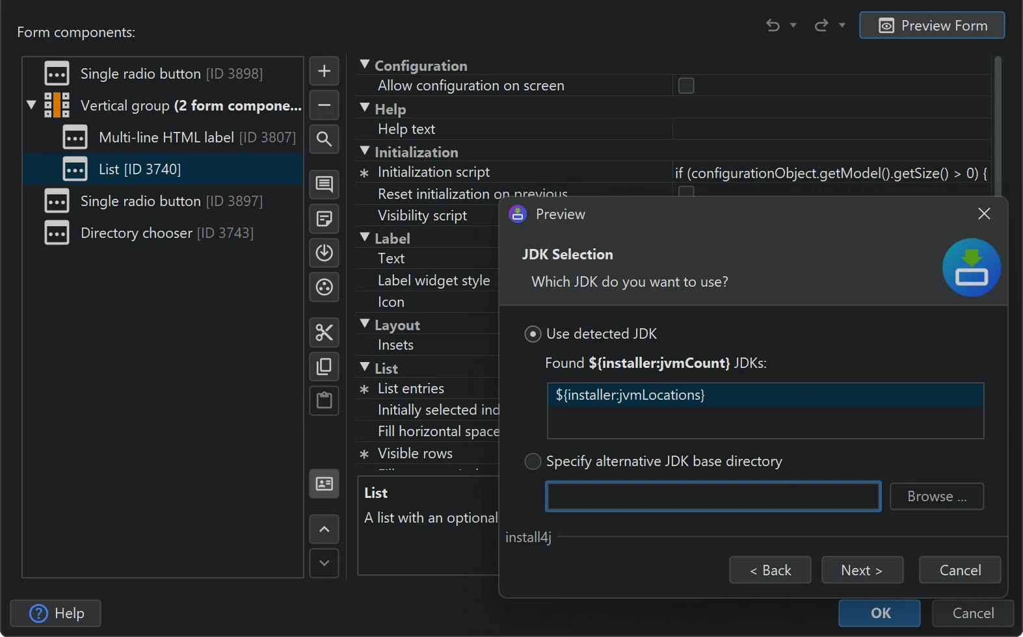The height and width of the screenshot is (637, 1023).
Task: Select Specify alternative JDK base directory radio
Action: click(533, 461)
